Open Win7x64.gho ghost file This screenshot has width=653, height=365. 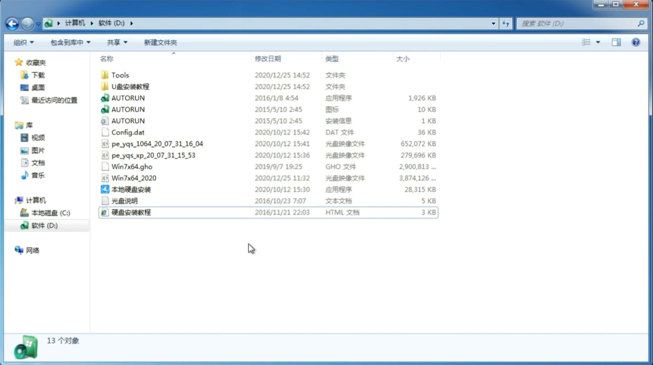pyautogui.click(x=132, y=166)
